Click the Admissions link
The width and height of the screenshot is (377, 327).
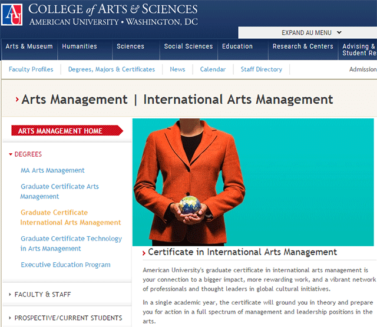(363, 70)
